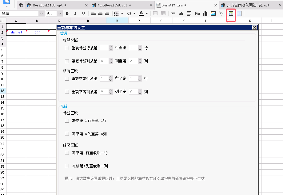Open the 黑体 font name dropdown
Viewport: 283px width, 195px height.
click(41, 13)
